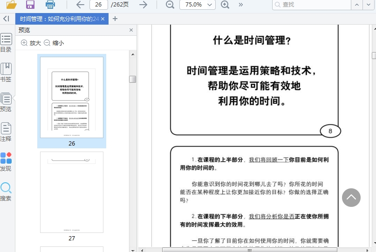Click 缩小 to shrink thumbnails
Viewport: 376px width, 252px height.
54,43
